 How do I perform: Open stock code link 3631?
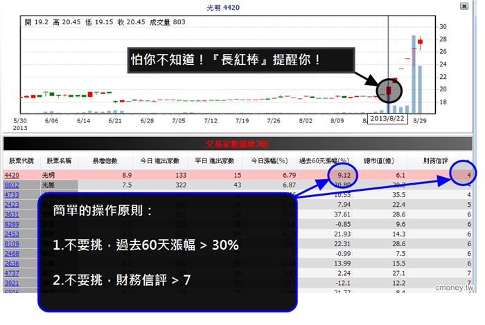click(x=12, y=214)
